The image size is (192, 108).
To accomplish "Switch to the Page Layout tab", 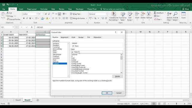I will 32,9.
